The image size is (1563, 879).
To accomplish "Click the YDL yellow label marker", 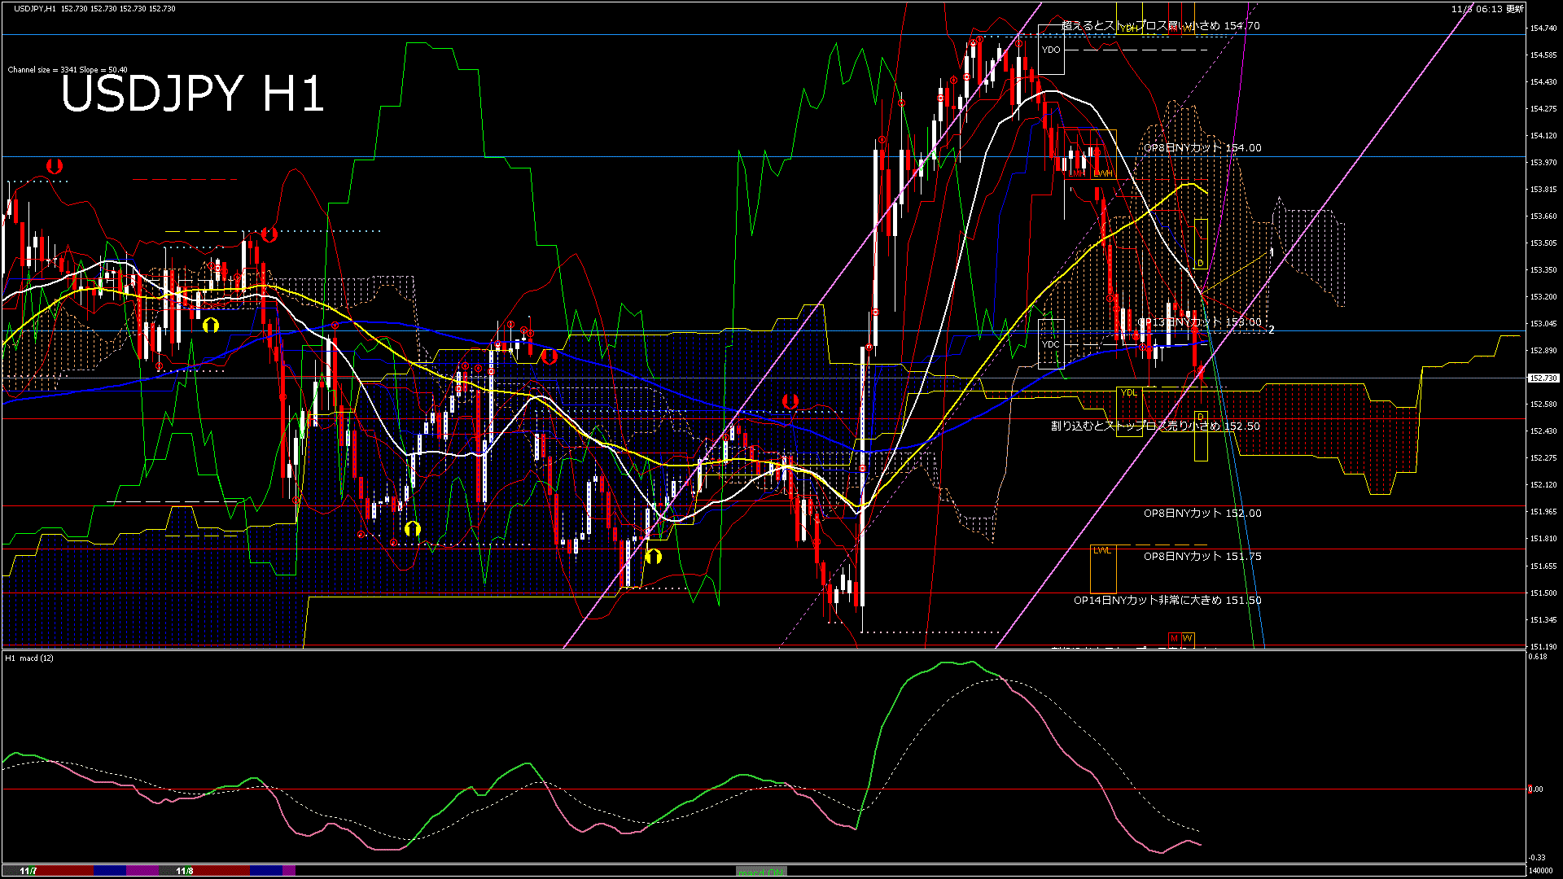I will pyautogui.click(x=1128, y=393).
